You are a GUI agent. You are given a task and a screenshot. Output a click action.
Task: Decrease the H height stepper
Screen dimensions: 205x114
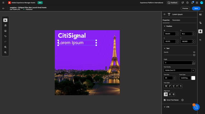pyautogui.click(x=194, y=35)
